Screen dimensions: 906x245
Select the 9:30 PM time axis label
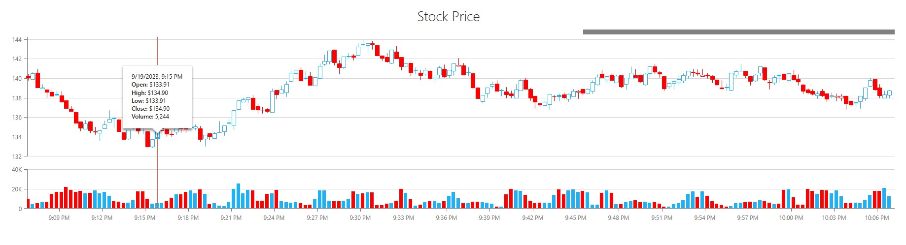(x=360, y=218)
